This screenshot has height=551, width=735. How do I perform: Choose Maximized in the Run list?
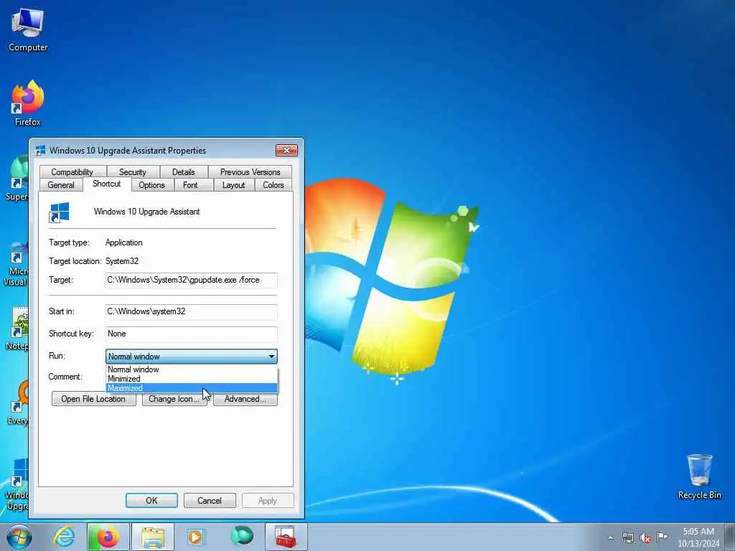click(191, 388)
